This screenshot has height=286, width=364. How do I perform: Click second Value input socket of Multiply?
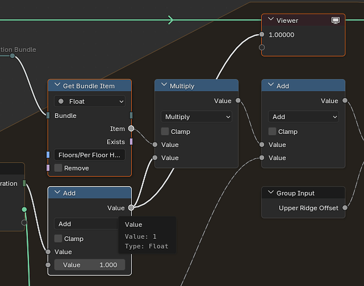155,158
